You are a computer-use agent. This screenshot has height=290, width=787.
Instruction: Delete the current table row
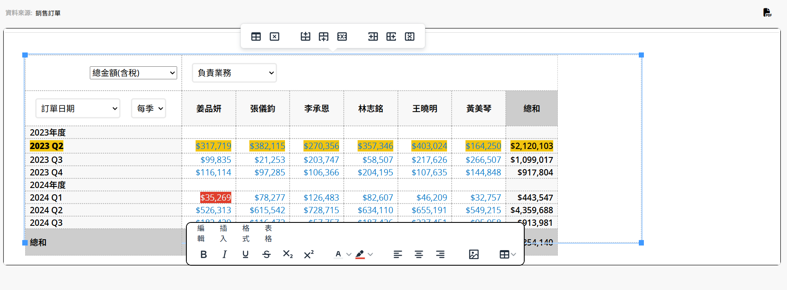click(342, 37)
